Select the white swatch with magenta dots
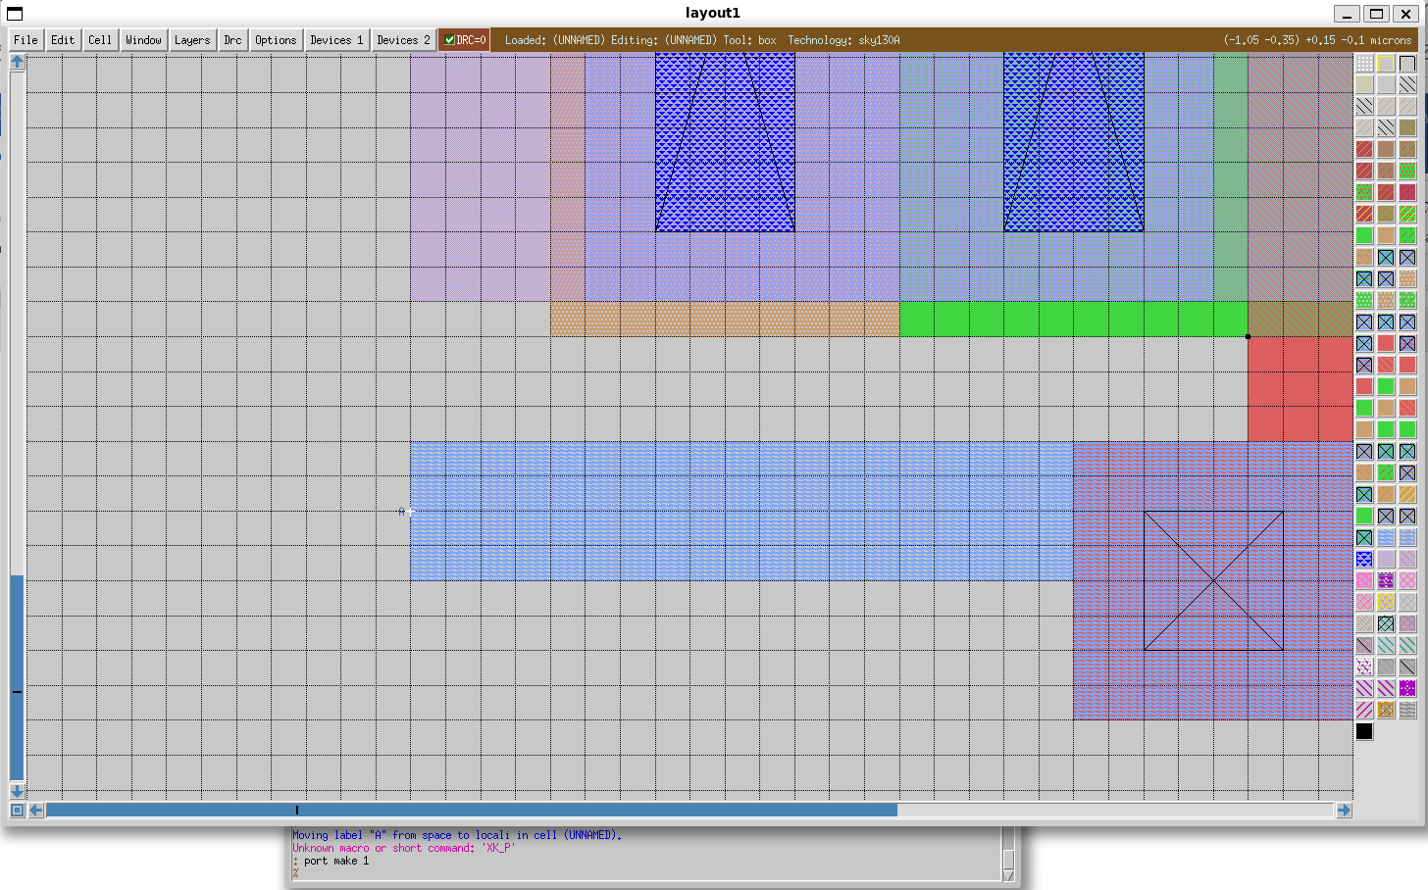This screenshot has width=1428, height=890. tap(1364, 667)
